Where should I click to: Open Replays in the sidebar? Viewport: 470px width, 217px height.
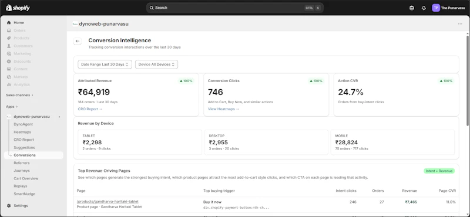[21, 186]
